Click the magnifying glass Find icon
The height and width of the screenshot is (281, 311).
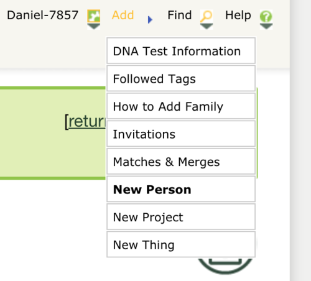(207, 16)
